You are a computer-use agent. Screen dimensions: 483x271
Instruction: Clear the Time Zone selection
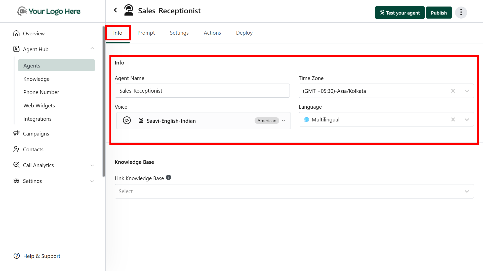pyautogui.click(x=453, y=91)
